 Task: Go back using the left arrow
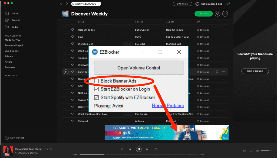pos(61,4)
